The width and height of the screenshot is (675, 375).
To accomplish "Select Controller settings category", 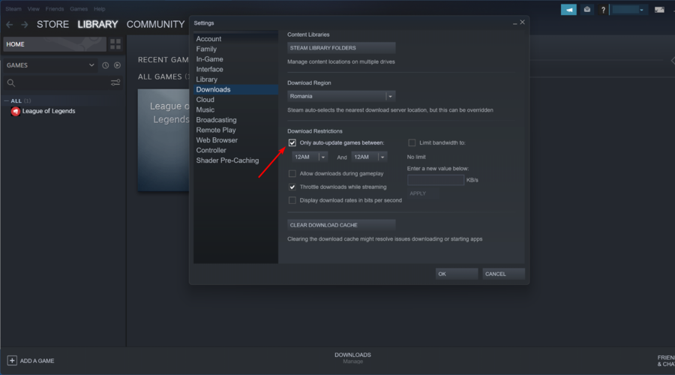I will (x=235, y=150).
